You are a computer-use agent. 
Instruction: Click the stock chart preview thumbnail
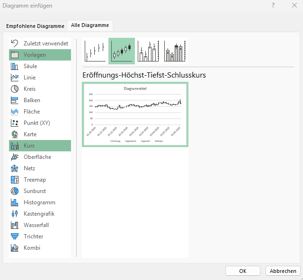click(135, 114)
